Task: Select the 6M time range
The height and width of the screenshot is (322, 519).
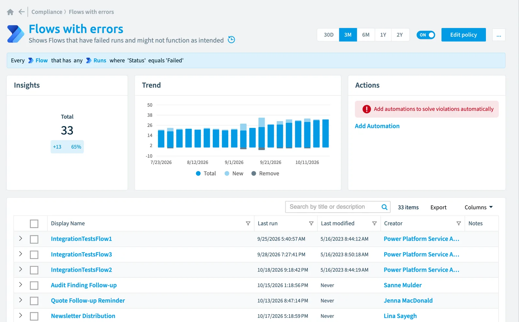Action: (x=366, y=35)
